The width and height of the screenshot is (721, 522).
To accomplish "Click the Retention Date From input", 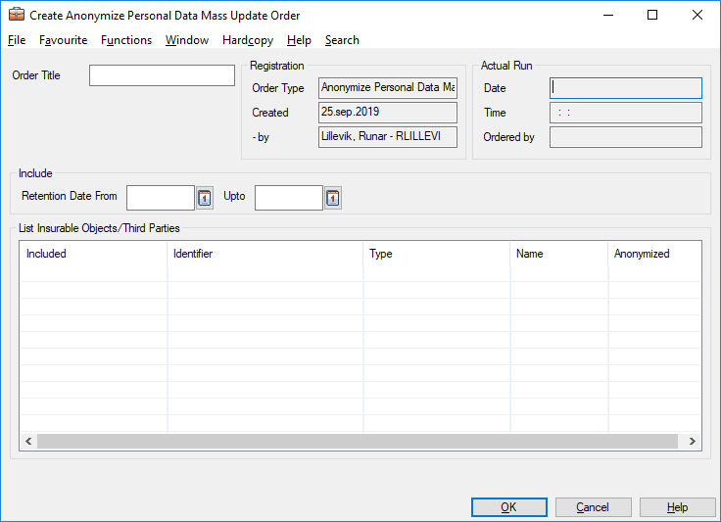I will tap(161, 198).
